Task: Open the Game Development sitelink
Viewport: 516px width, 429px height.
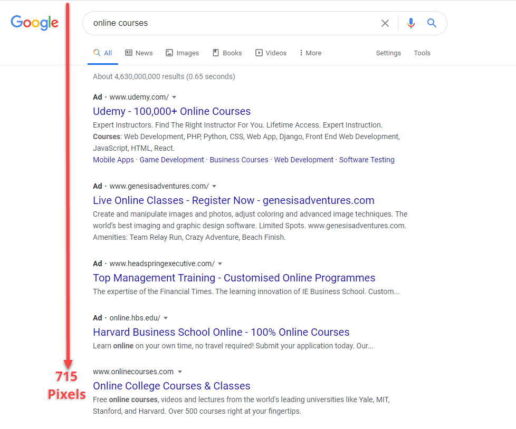Action: (172, 160)
